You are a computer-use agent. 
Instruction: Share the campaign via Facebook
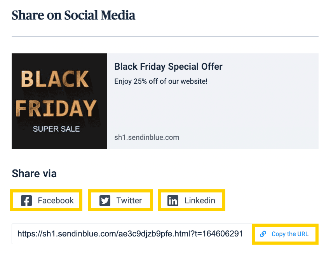click(x=46, y=200)
